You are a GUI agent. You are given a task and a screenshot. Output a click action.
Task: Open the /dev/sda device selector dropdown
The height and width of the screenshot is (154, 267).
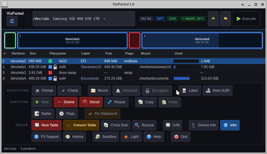pyautogui.click(x=84, y=19)
